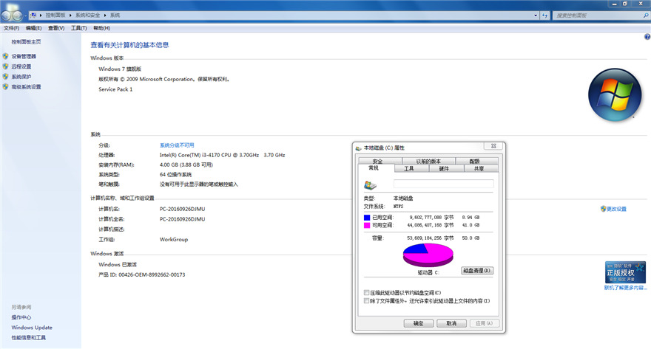Expand arrow after 控制面板 breadcrumb
The image size is (651, 349).
70,15
